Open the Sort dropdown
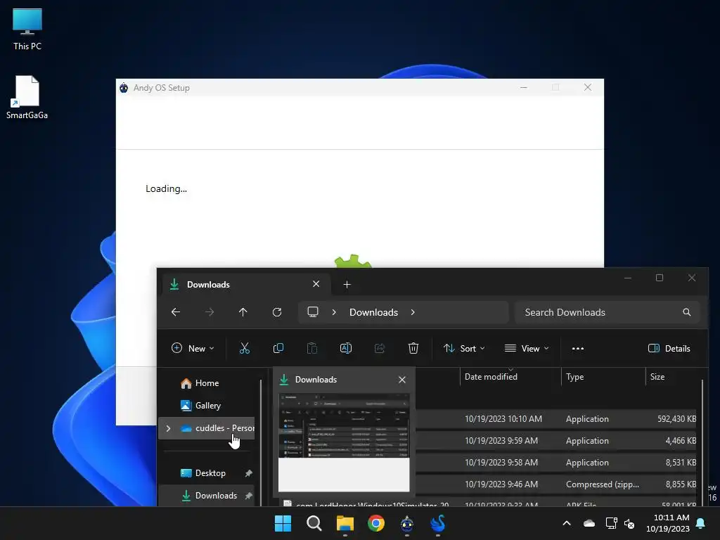720x540 pixels. [464, 349]
